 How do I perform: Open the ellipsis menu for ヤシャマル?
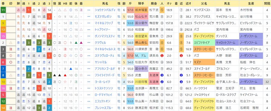pyautogui.click(x=89, y=62)
